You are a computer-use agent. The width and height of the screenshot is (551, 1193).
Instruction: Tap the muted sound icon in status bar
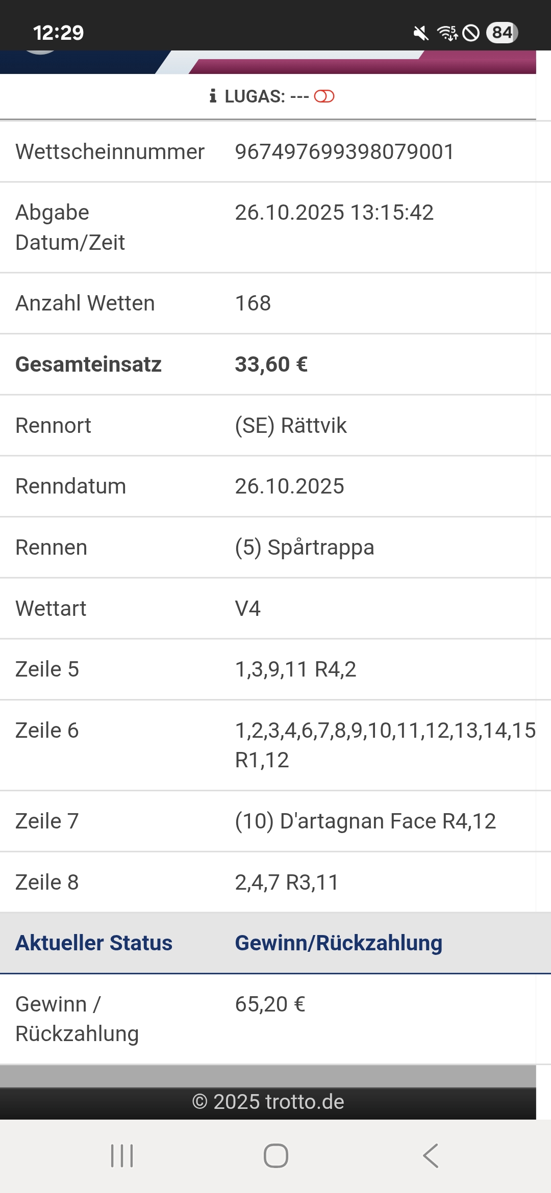point(421,34)
